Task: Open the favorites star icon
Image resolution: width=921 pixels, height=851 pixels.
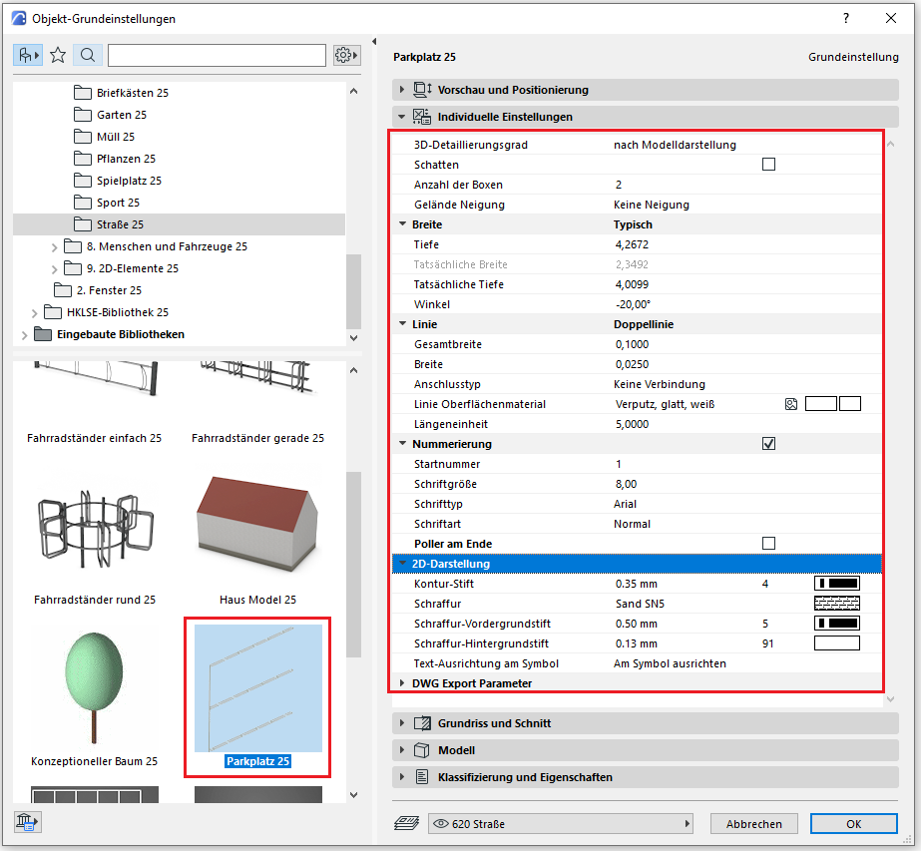Action: pyautogui.click(x=58, y=55)
